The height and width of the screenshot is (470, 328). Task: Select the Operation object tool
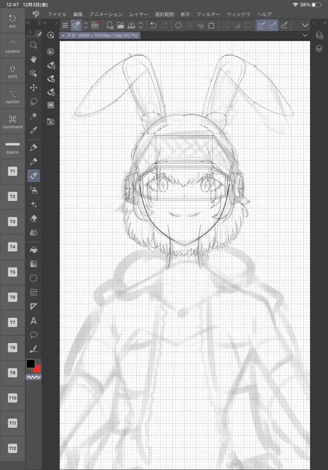pos(34,73)
